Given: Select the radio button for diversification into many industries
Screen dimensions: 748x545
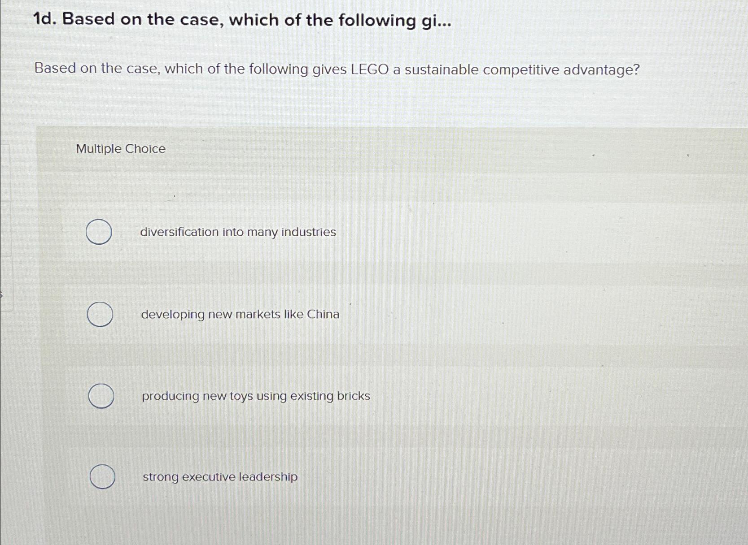Looking at the screenshot, I should (x=99, y=232).
